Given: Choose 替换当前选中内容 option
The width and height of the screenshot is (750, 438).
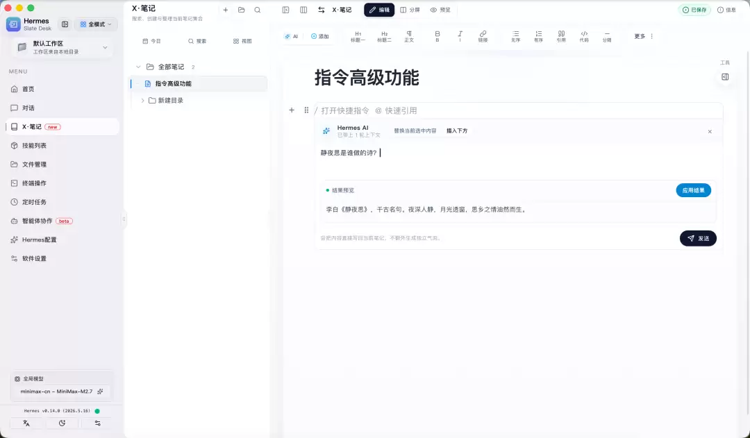Looking at the screenshot, I should (415, 130).
